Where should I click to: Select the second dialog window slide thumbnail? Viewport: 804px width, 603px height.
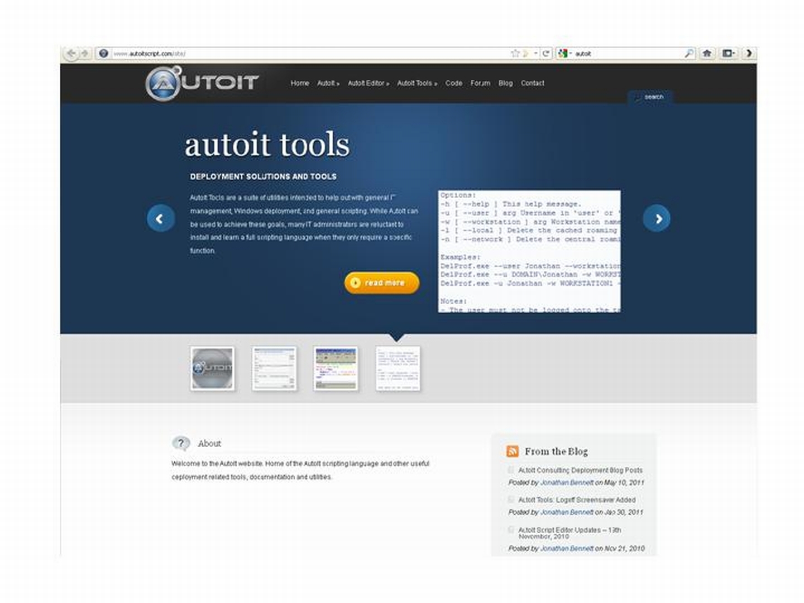274,368
